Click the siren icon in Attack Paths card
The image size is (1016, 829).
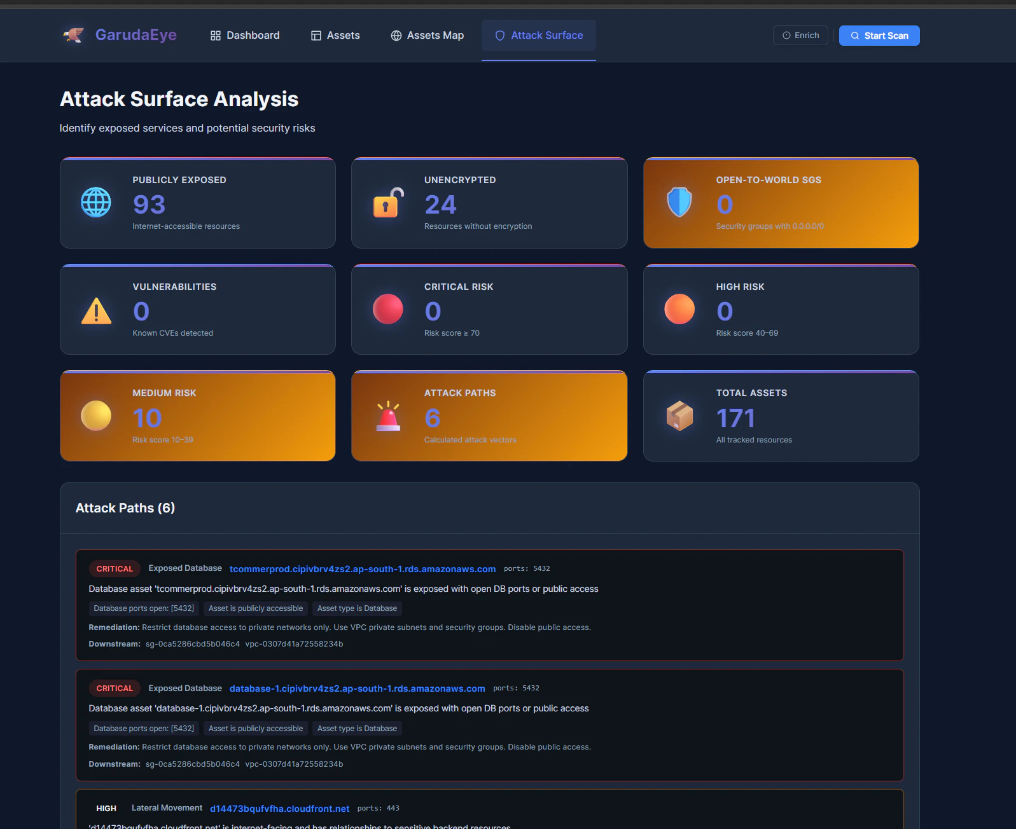(388, 416)
